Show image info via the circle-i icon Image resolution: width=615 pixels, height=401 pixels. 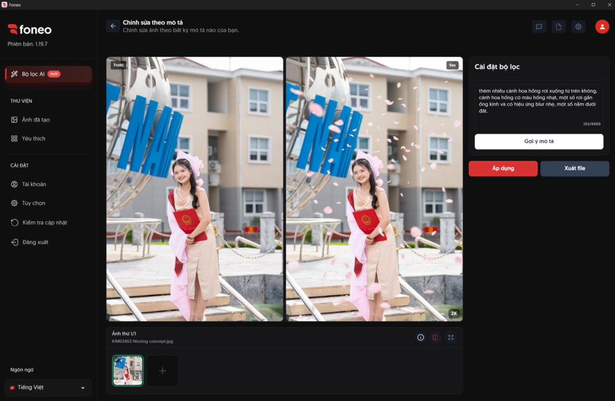click(x=420, y=337)
